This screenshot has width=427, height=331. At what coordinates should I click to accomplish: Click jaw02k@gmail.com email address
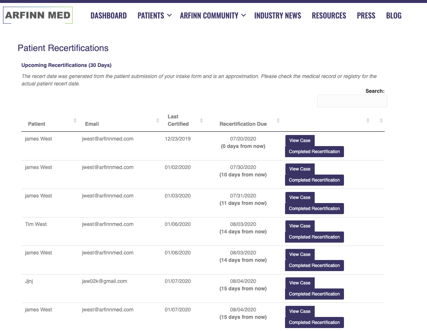coord(105,281)
